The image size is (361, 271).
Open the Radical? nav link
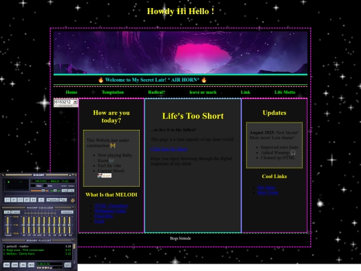(x=156, y=92)
